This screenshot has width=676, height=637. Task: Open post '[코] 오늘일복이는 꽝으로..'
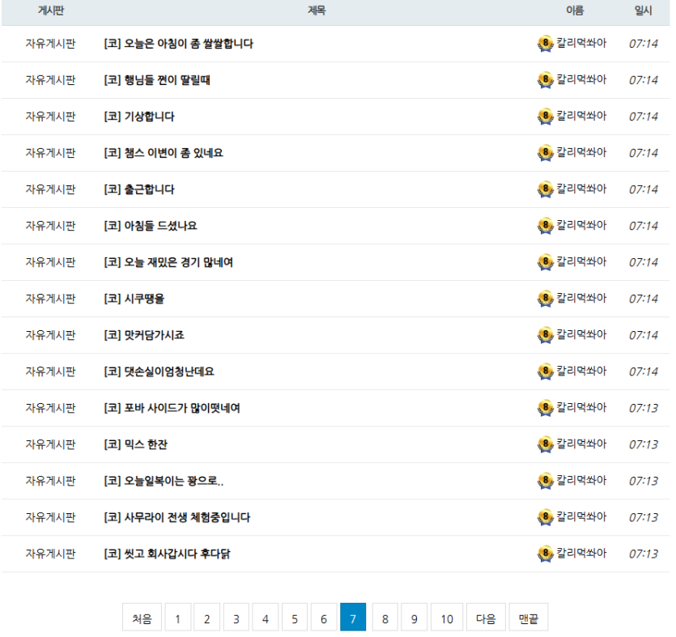(164, 481)
